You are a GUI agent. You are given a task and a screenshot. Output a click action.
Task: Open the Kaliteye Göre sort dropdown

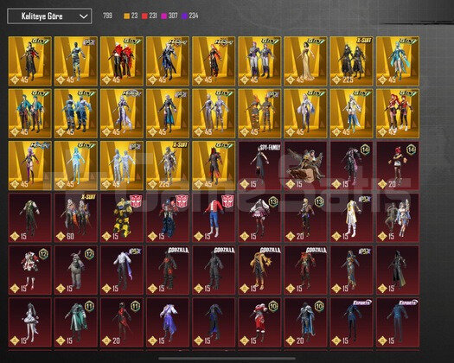pyautogui.click(x=49, y=16)
